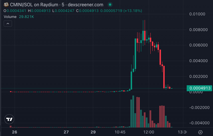Screen dimensions: 213x136
Task: Click the 12:00 time axis label
Action: (x=149, y=132)
